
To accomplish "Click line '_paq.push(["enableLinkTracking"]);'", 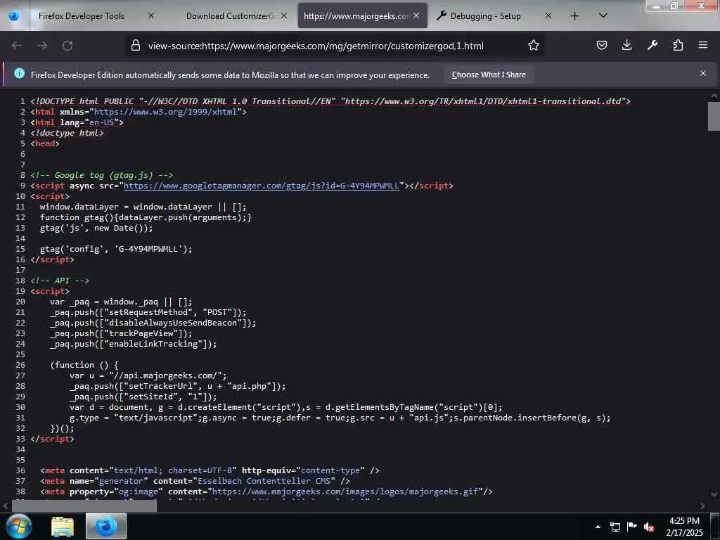I will click(133, 344).
